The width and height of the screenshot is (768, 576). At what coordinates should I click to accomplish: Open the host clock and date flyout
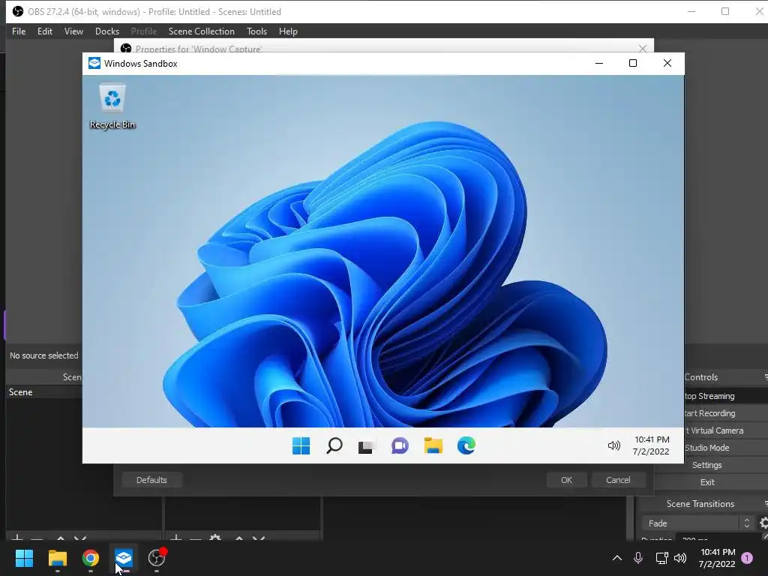point(718,558)
